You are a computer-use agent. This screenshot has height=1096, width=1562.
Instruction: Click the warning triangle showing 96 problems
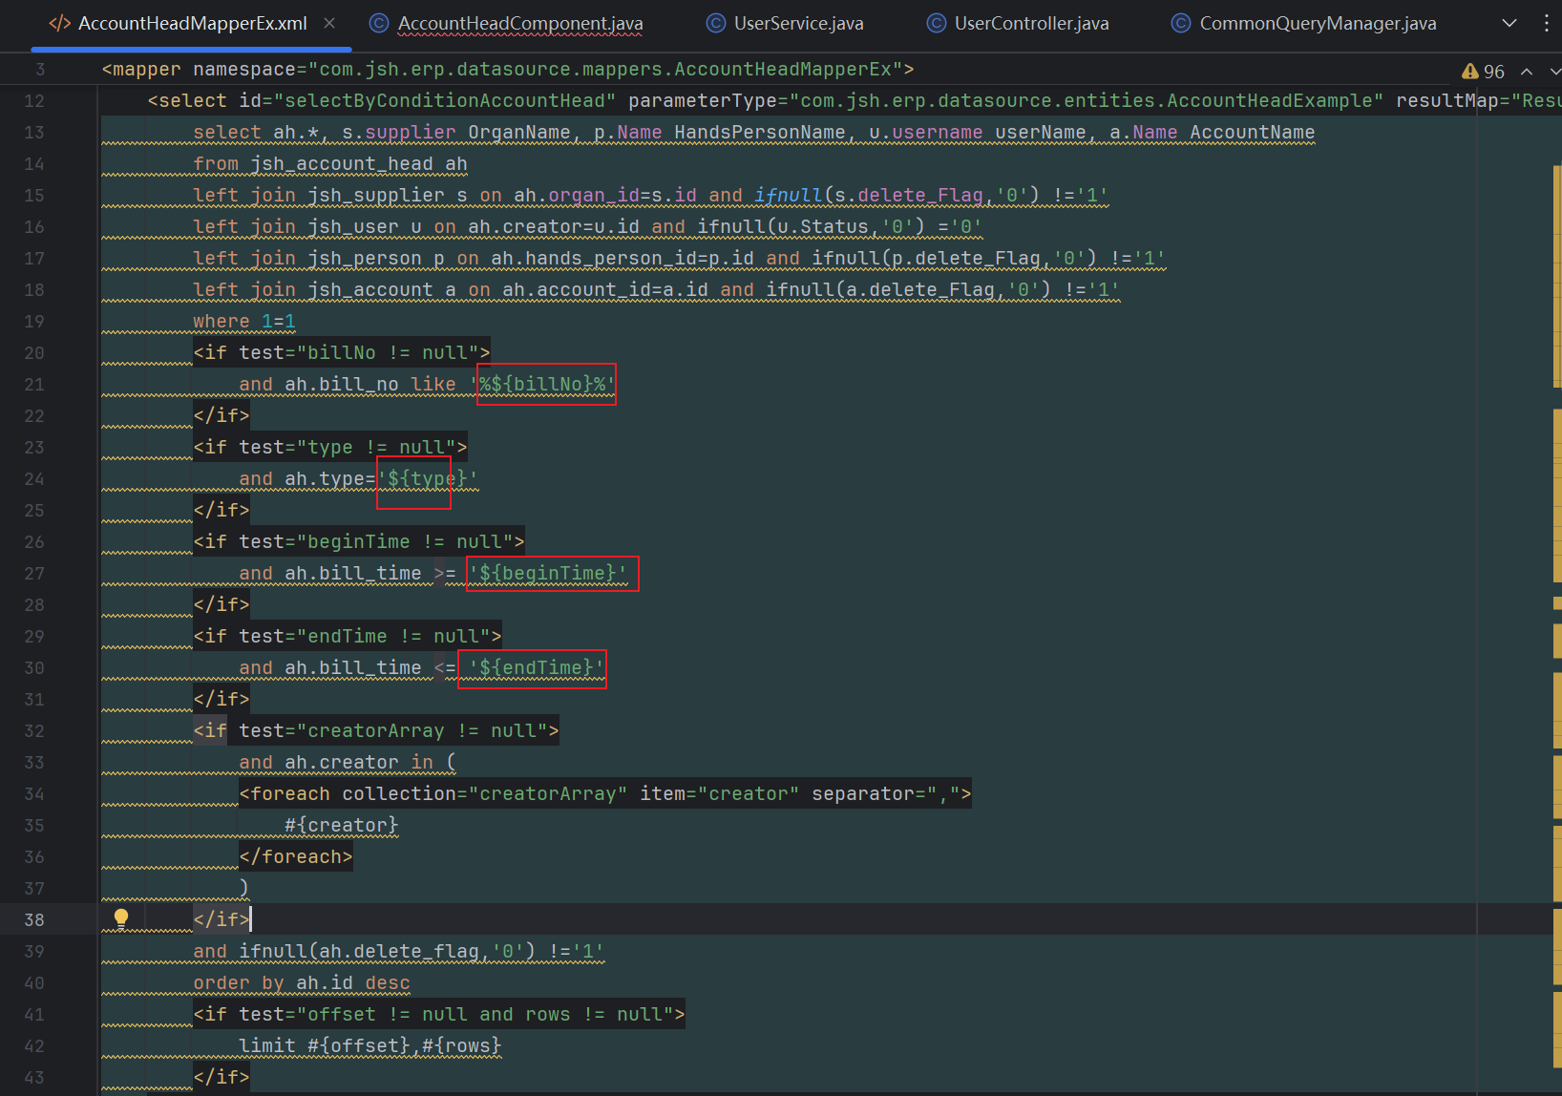1470,72
